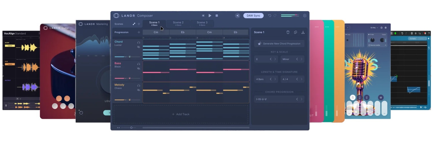Image resolution: width=433 pixels, height=142 pixels.
Task: Increase length from 4 Bars
Action: (275, 79)
